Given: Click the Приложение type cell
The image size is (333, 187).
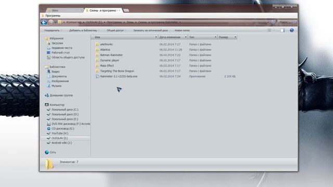Looking at the screenshot, I should pos(197,76).
